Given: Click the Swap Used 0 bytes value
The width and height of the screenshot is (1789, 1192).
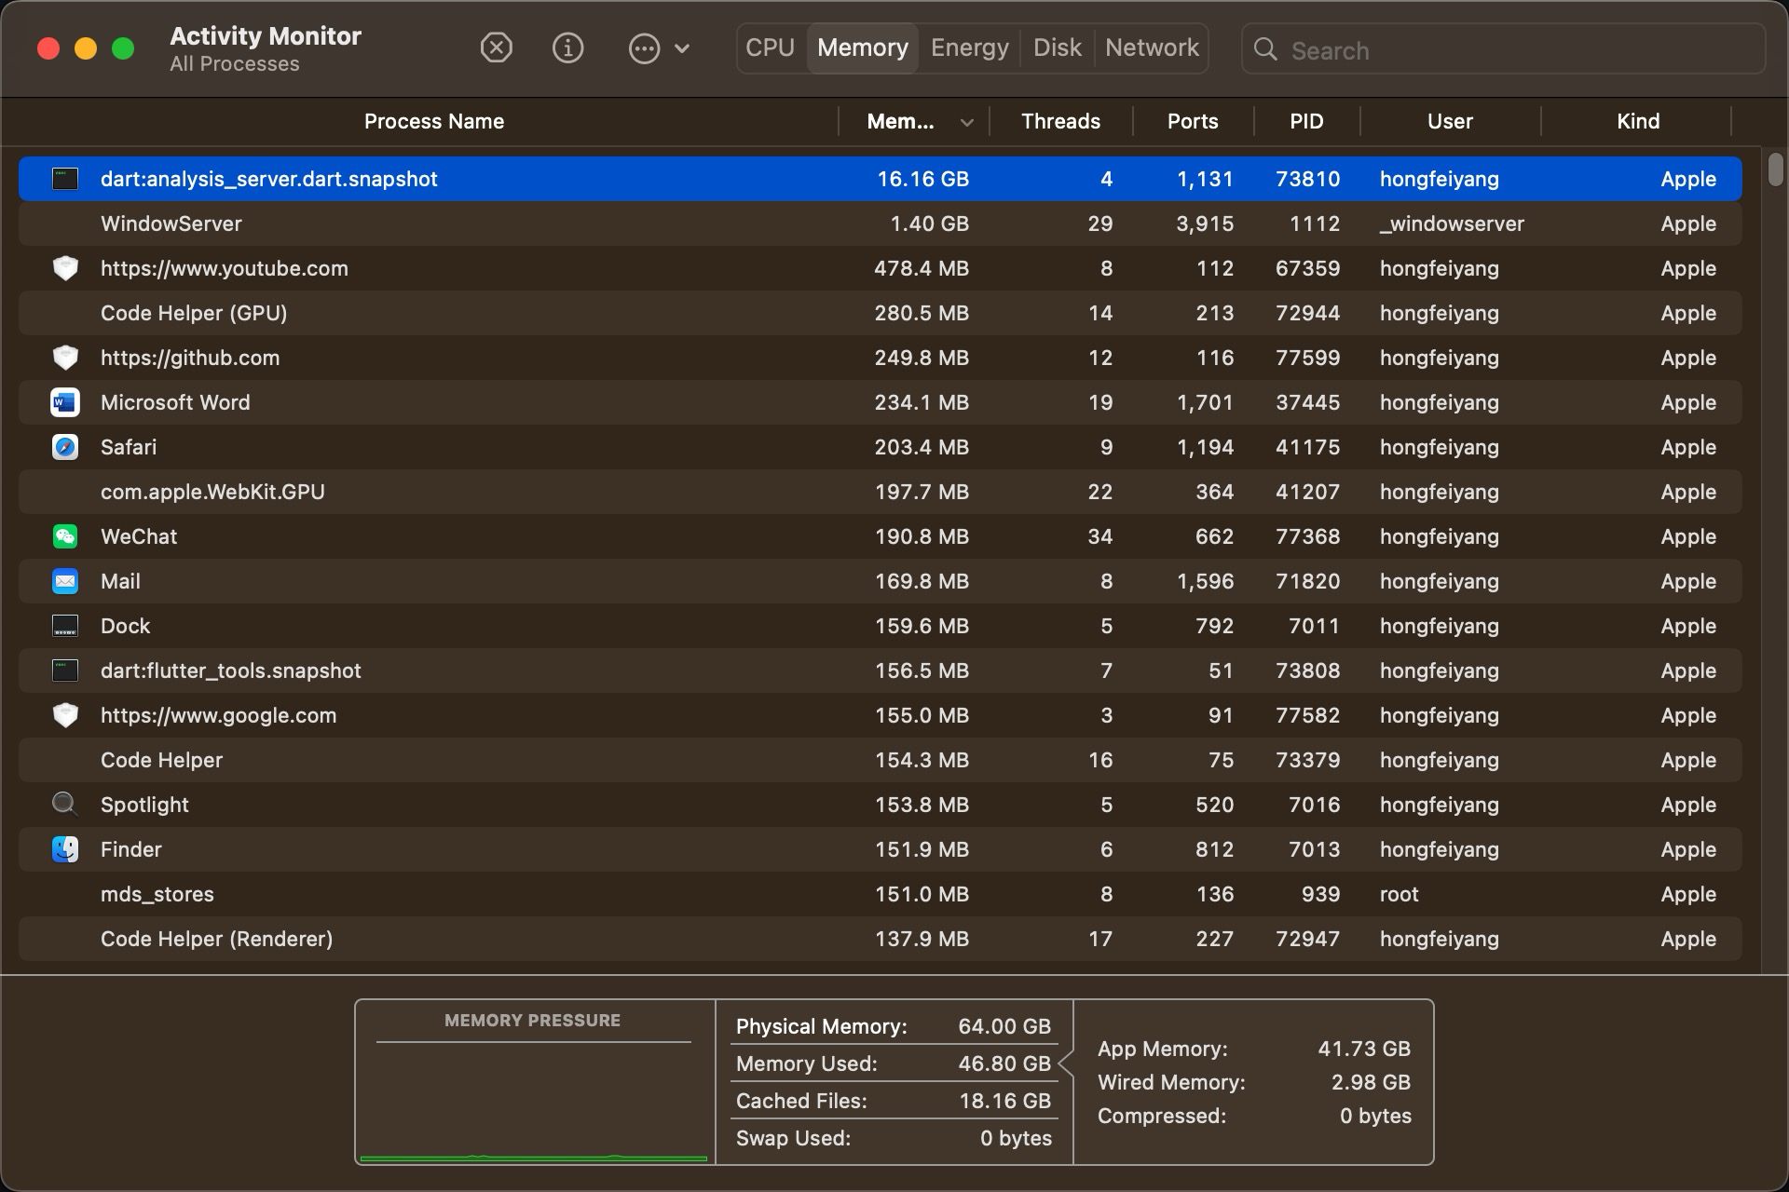Looking at the screenshot, I should coord(1016,1138).
